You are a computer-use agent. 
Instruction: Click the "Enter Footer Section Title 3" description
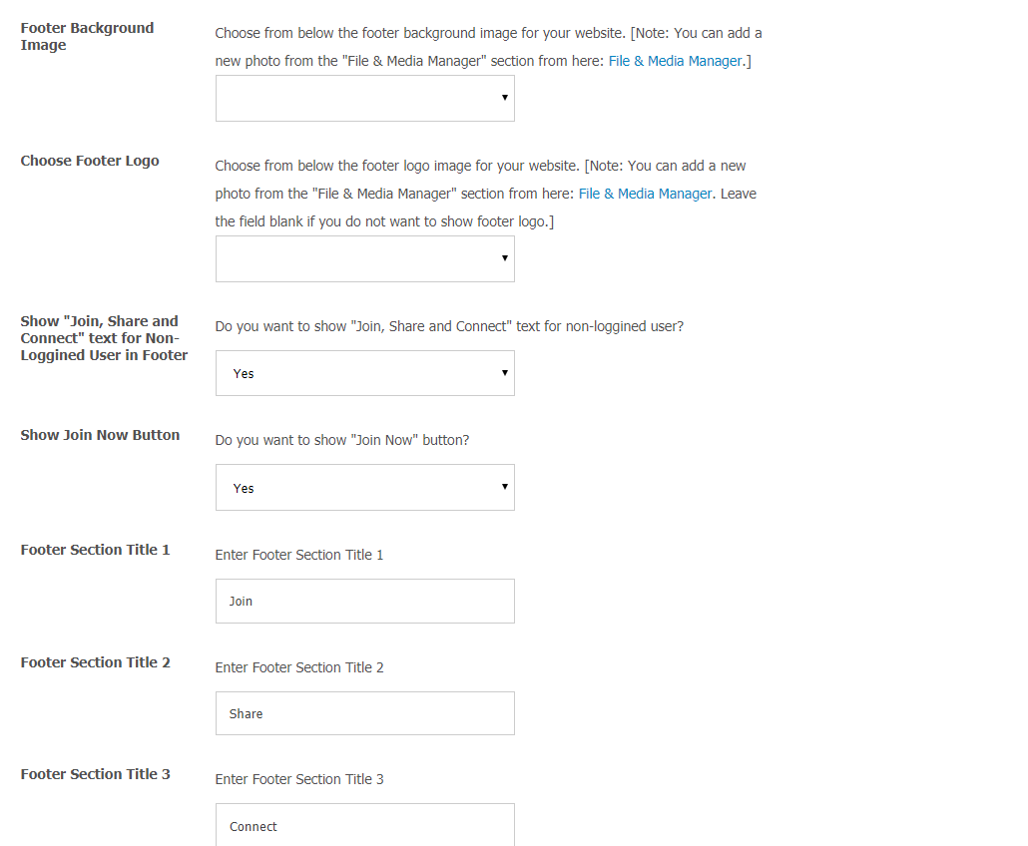299,780
